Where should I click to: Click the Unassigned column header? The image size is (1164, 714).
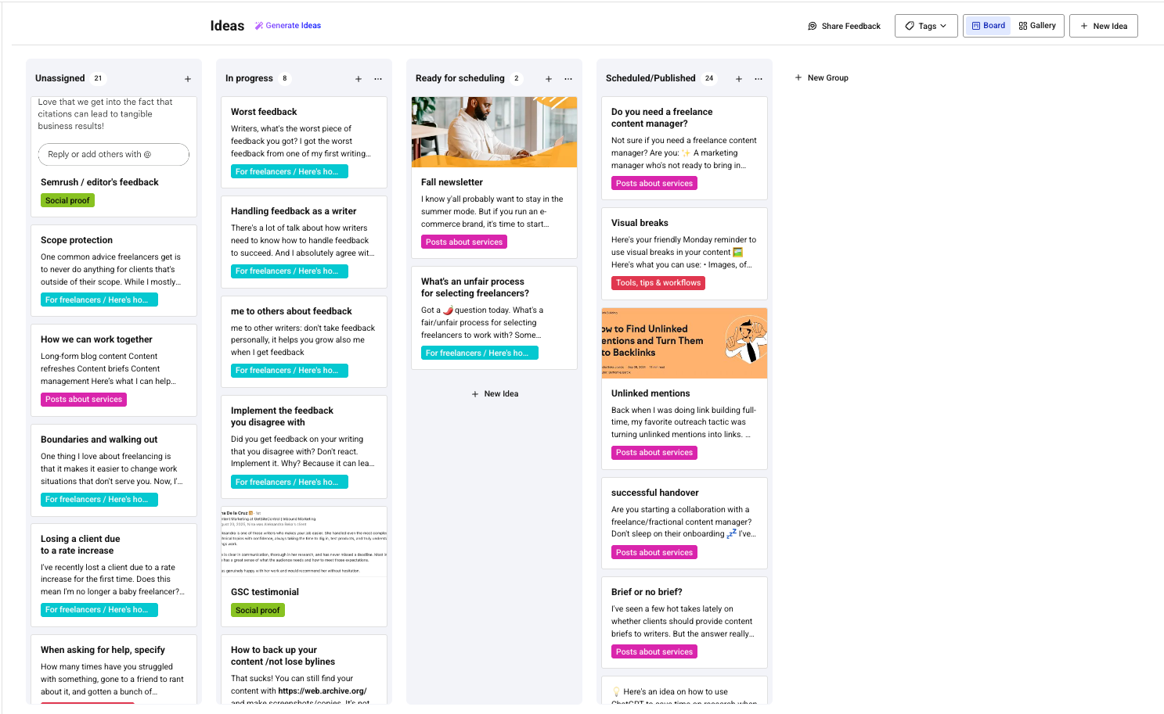[59, 78]
